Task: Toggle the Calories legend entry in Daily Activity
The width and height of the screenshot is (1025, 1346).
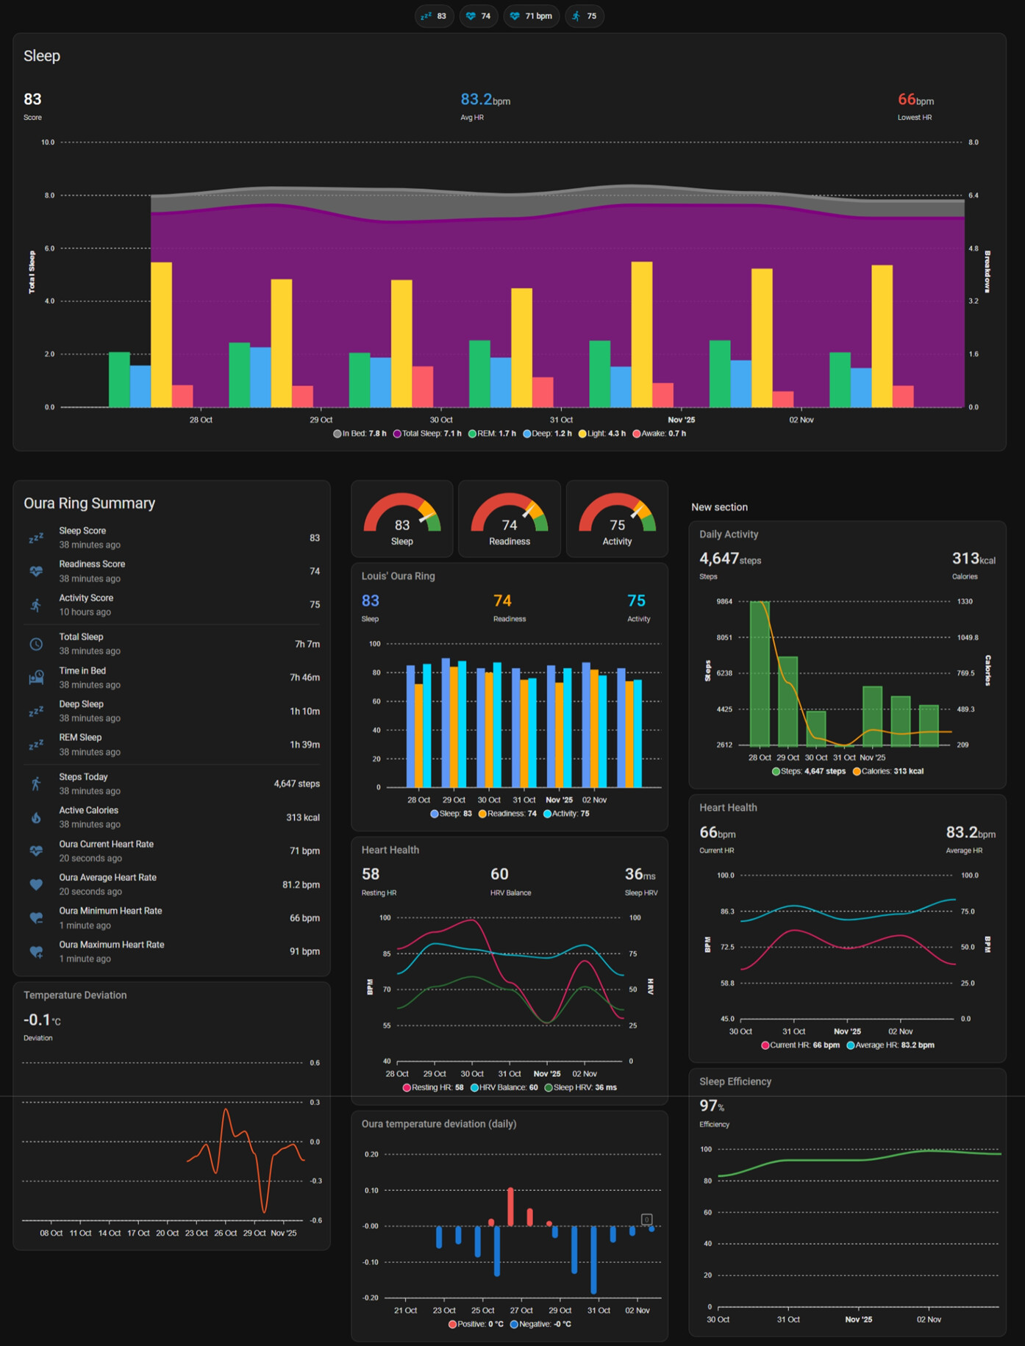Action: pyautogui.click(x=888, y=771)
